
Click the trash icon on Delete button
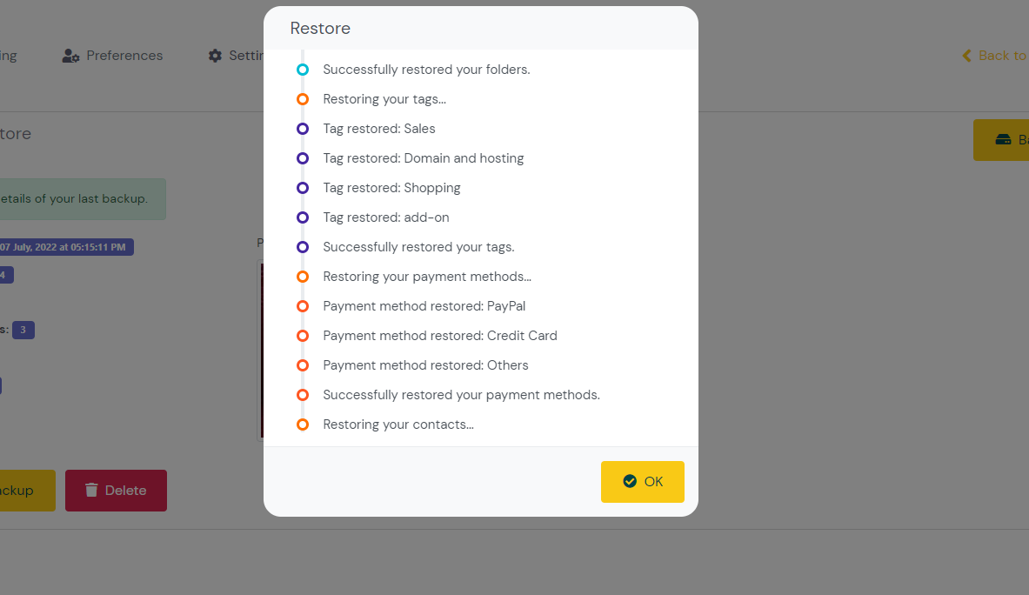click(91, 490)
